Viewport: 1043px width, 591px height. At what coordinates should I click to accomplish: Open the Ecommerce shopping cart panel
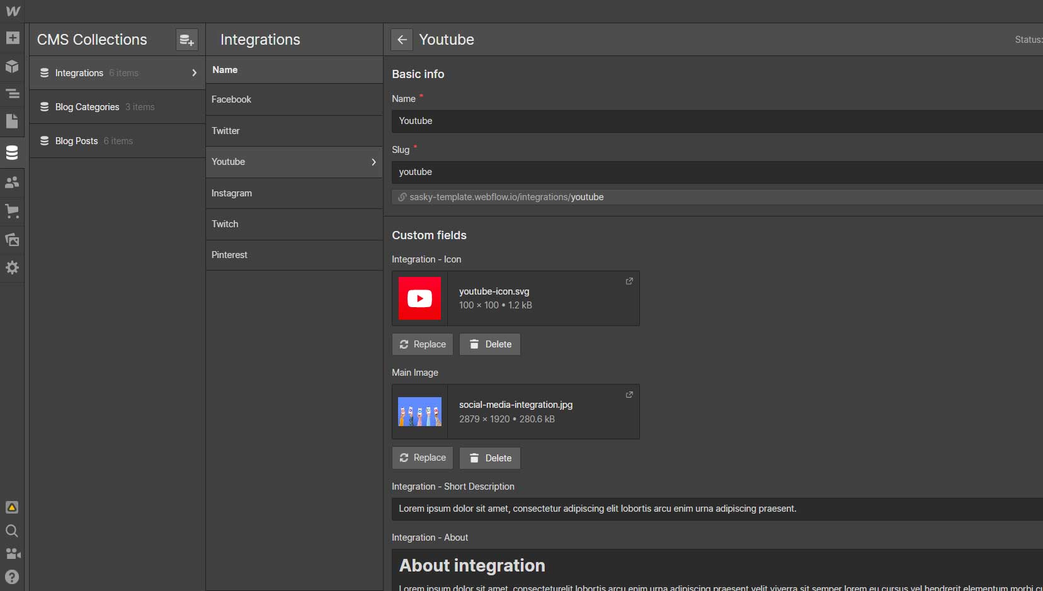(x=13, y=211)
